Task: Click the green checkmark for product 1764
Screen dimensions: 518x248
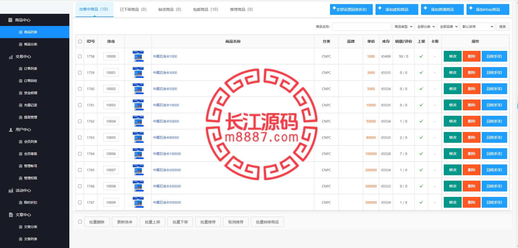Action: click(421, 154)
